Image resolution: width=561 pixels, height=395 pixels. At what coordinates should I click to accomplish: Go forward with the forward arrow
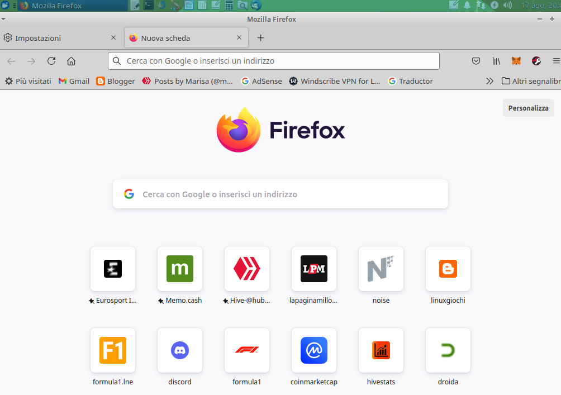[31, 61]
